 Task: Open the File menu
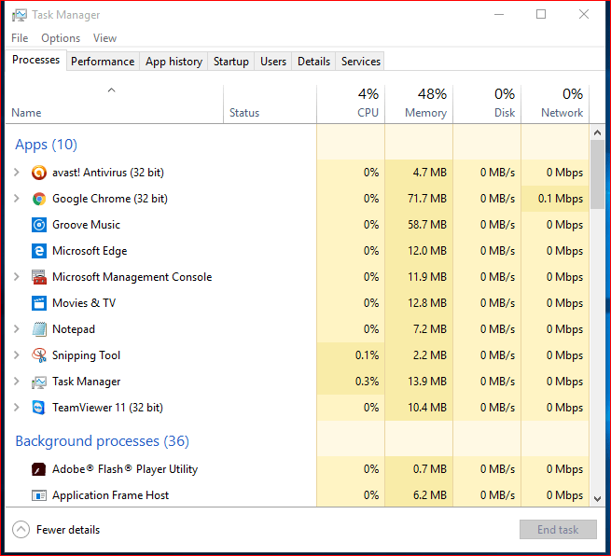click(20, 38)
